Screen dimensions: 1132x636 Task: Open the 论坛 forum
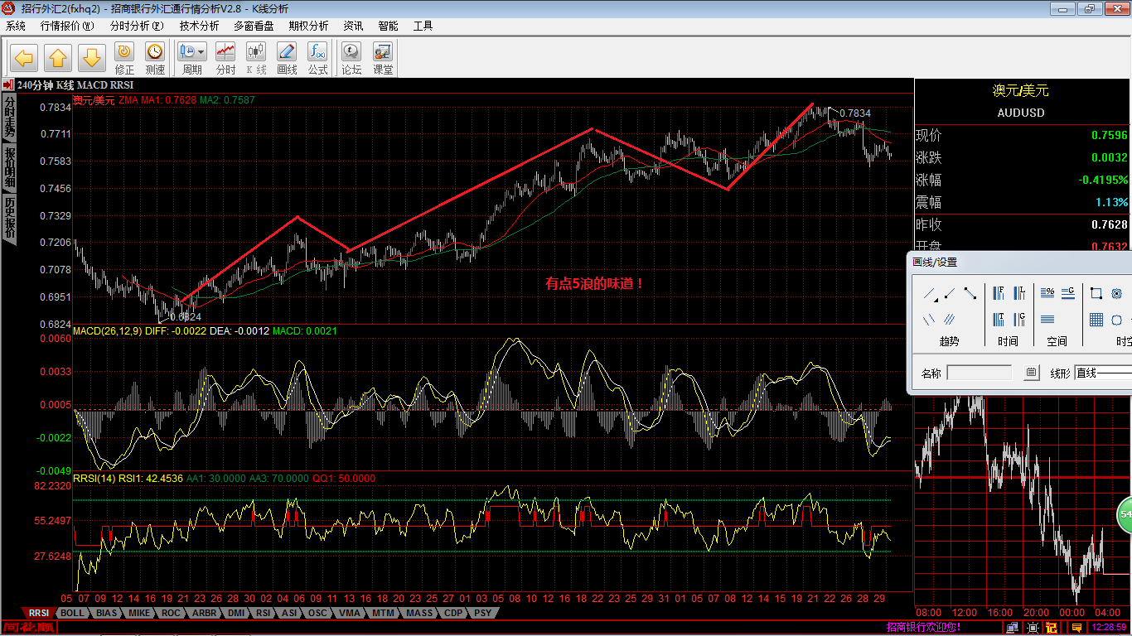[351, 59]
